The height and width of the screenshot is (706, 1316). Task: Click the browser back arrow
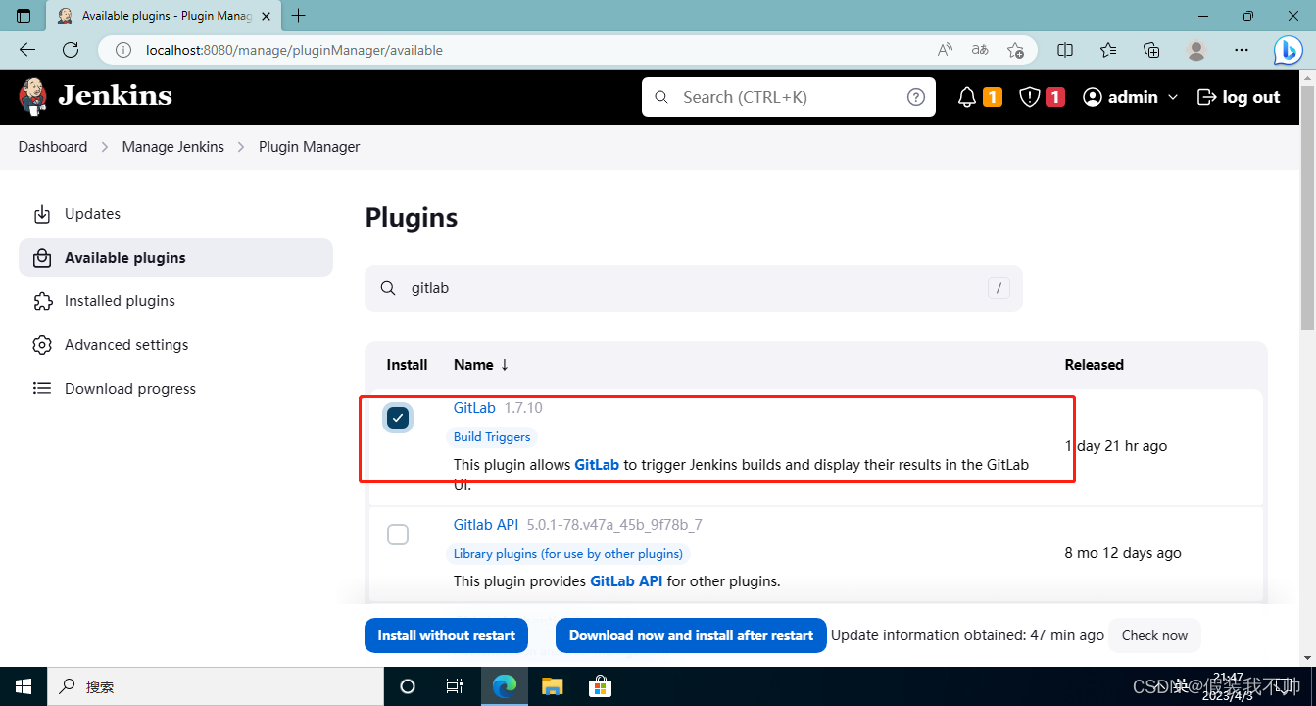27,50
